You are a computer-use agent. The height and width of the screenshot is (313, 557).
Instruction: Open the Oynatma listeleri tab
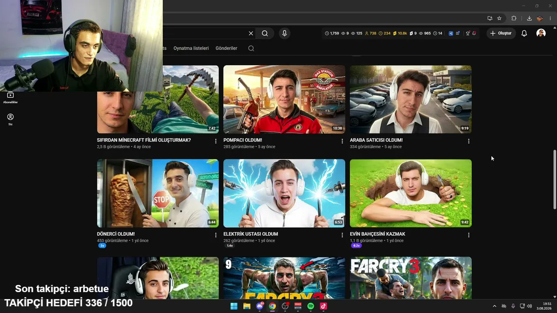[x=191, y=48]
